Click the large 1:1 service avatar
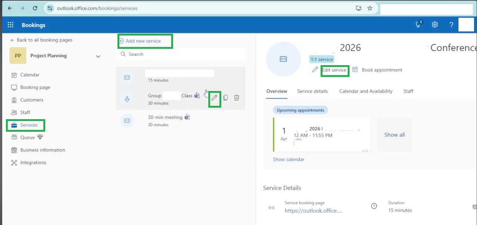 coord(284,59)
